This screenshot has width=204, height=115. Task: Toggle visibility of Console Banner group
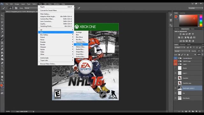(x=175, y=58)
